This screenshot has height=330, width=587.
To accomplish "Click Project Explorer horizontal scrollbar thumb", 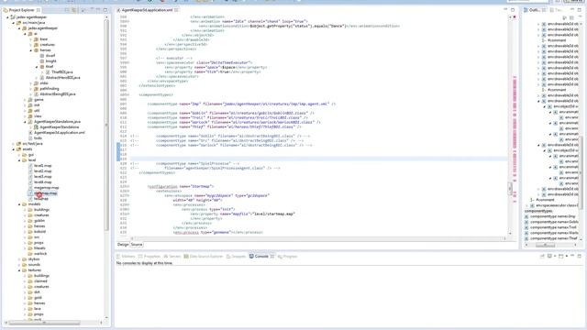I will point(45,323).
